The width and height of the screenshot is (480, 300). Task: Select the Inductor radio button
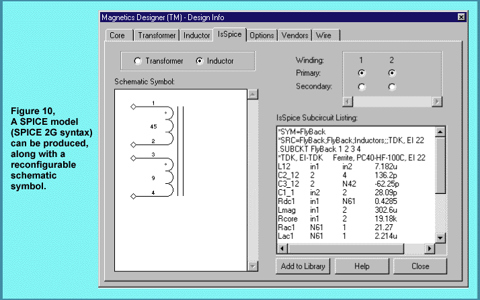199,61
